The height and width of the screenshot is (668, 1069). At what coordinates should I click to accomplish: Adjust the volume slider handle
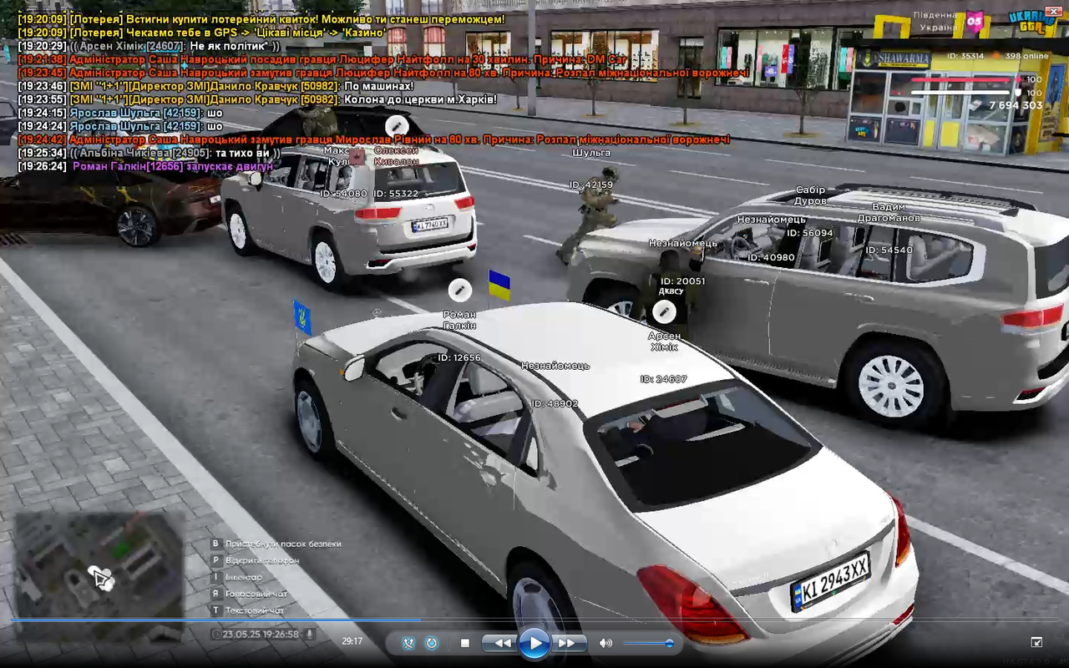tap(669, 643)
